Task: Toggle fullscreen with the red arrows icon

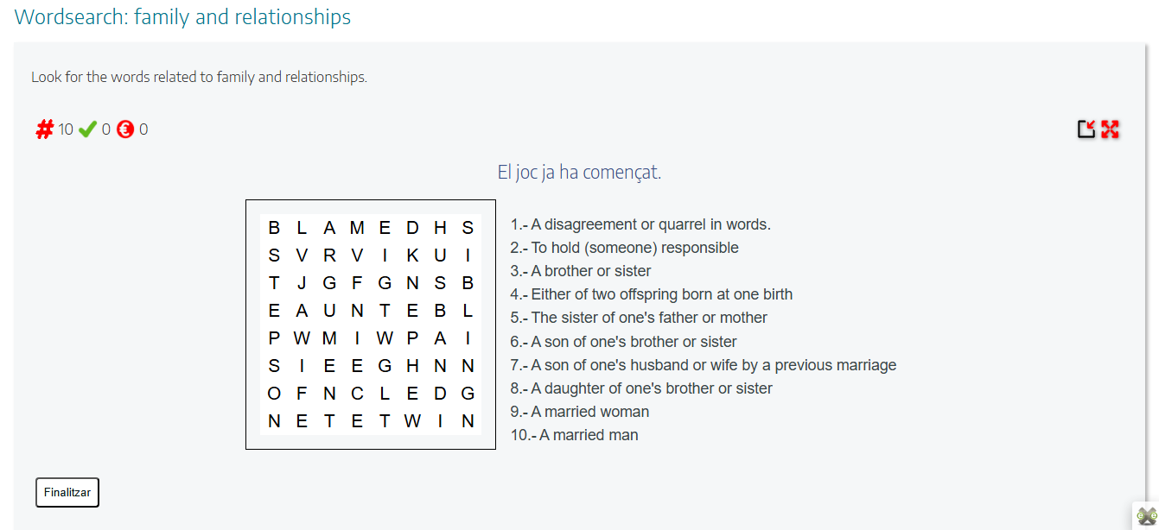Action: [x=1110, y=129]
